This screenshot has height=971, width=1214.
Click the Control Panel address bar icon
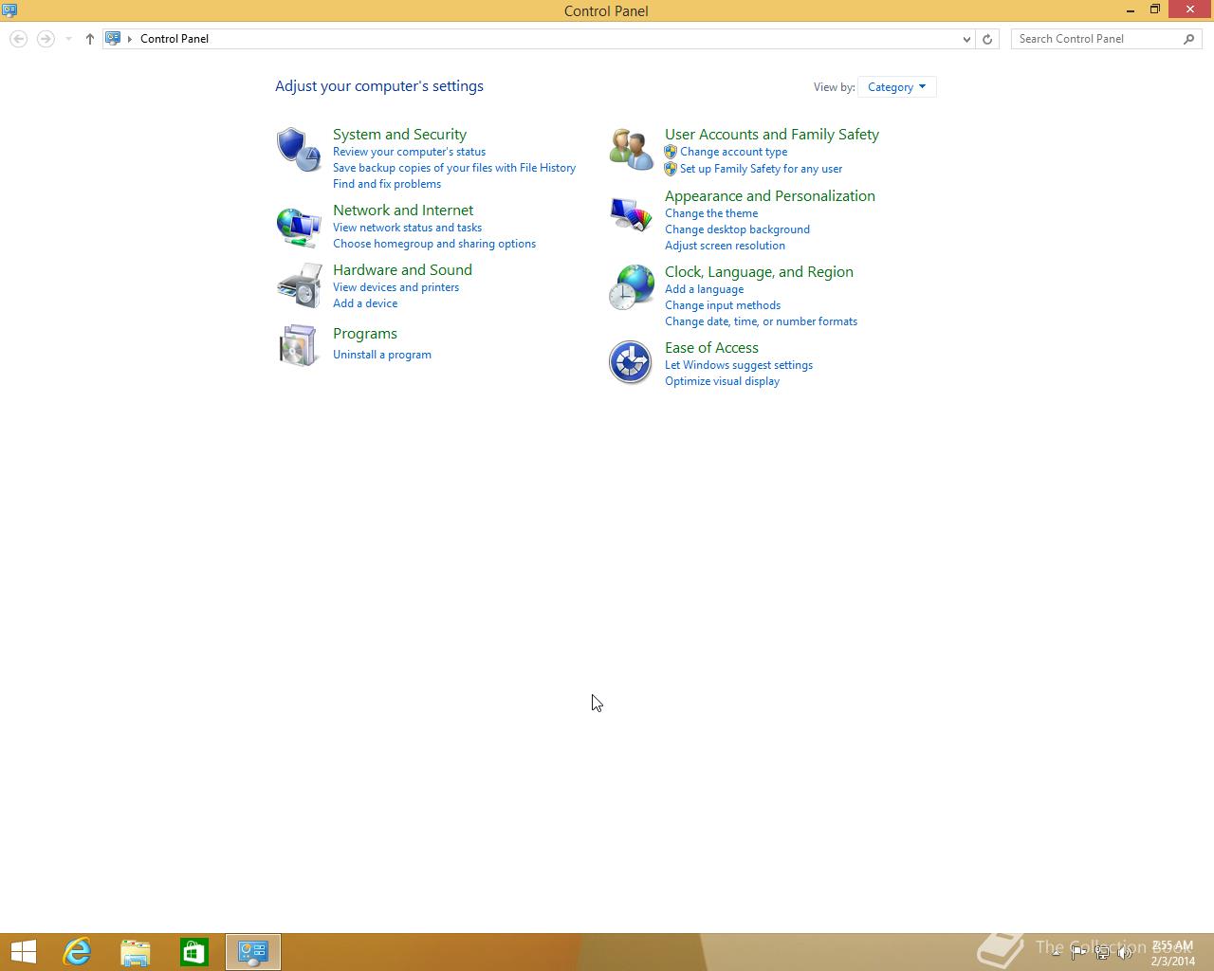point(113,39)
